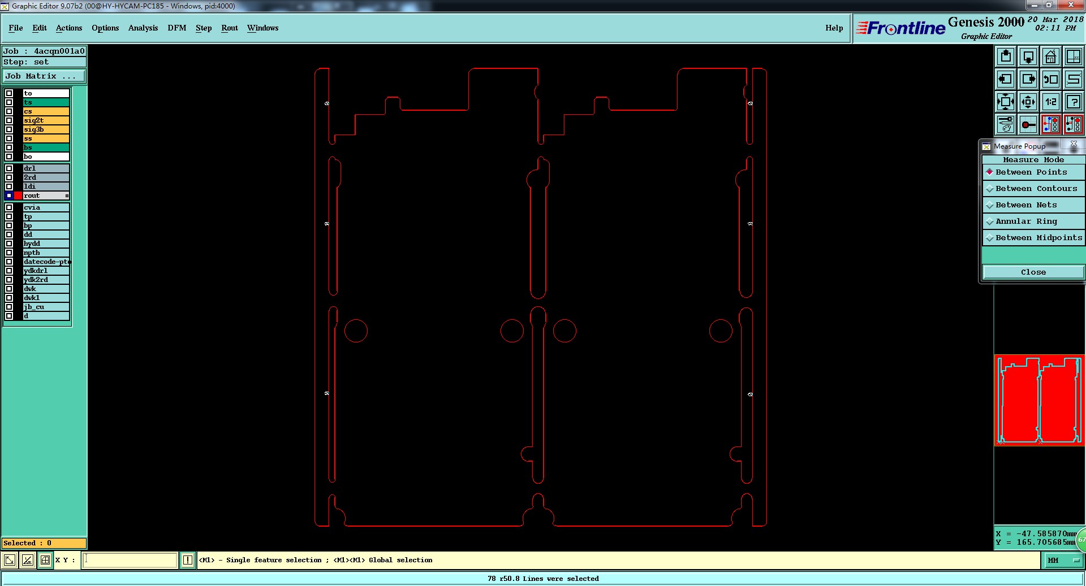Open the Actions menu
This screenshot has width=1086, height=586.
pos(69,28)
